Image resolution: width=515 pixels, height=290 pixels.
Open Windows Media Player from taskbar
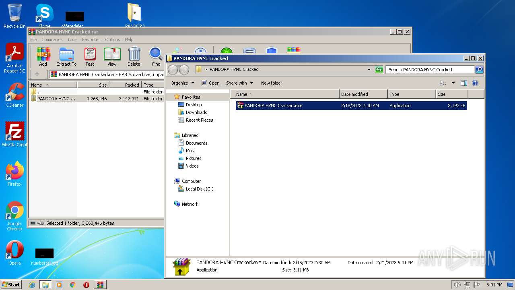click(x=59, y=285)
